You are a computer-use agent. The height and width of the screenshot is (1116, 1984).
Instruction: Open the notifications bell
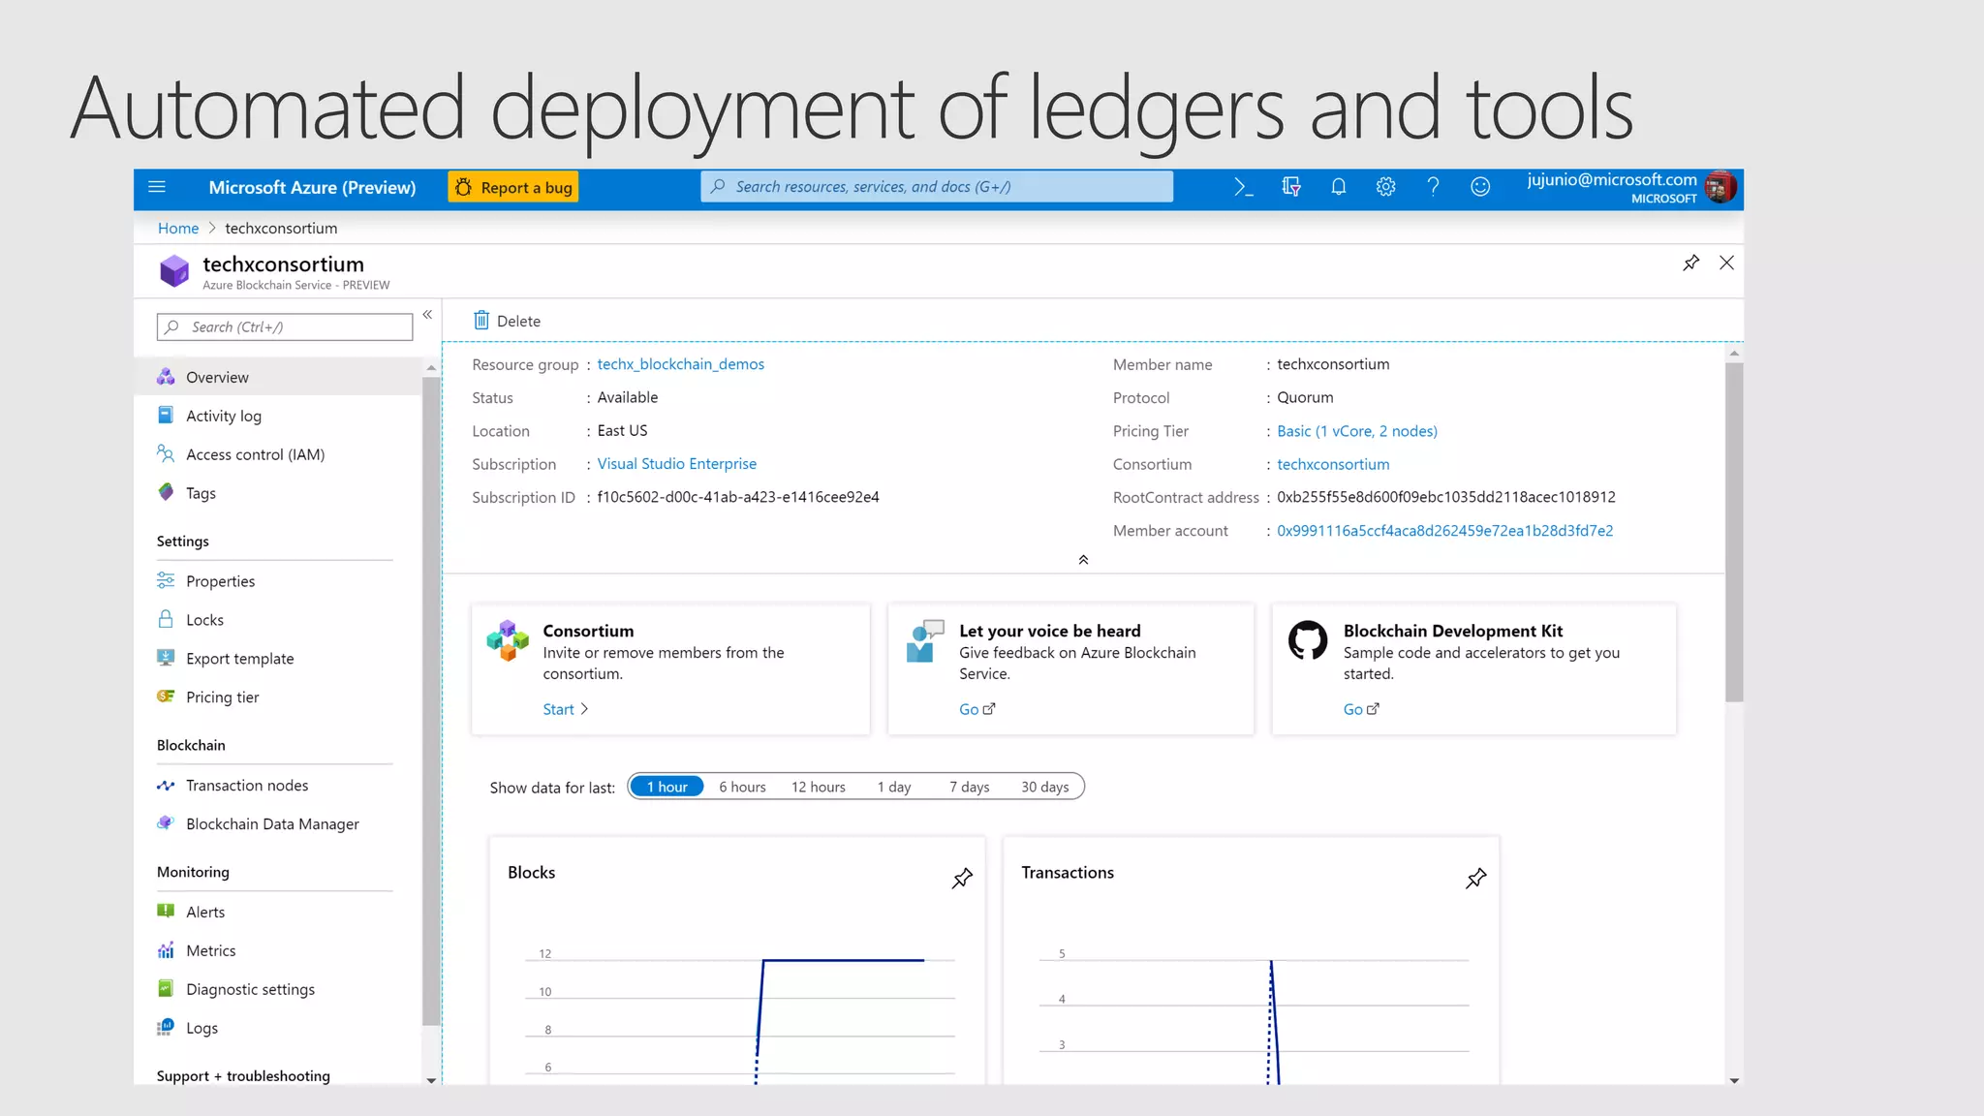[x=1339, y=187]
